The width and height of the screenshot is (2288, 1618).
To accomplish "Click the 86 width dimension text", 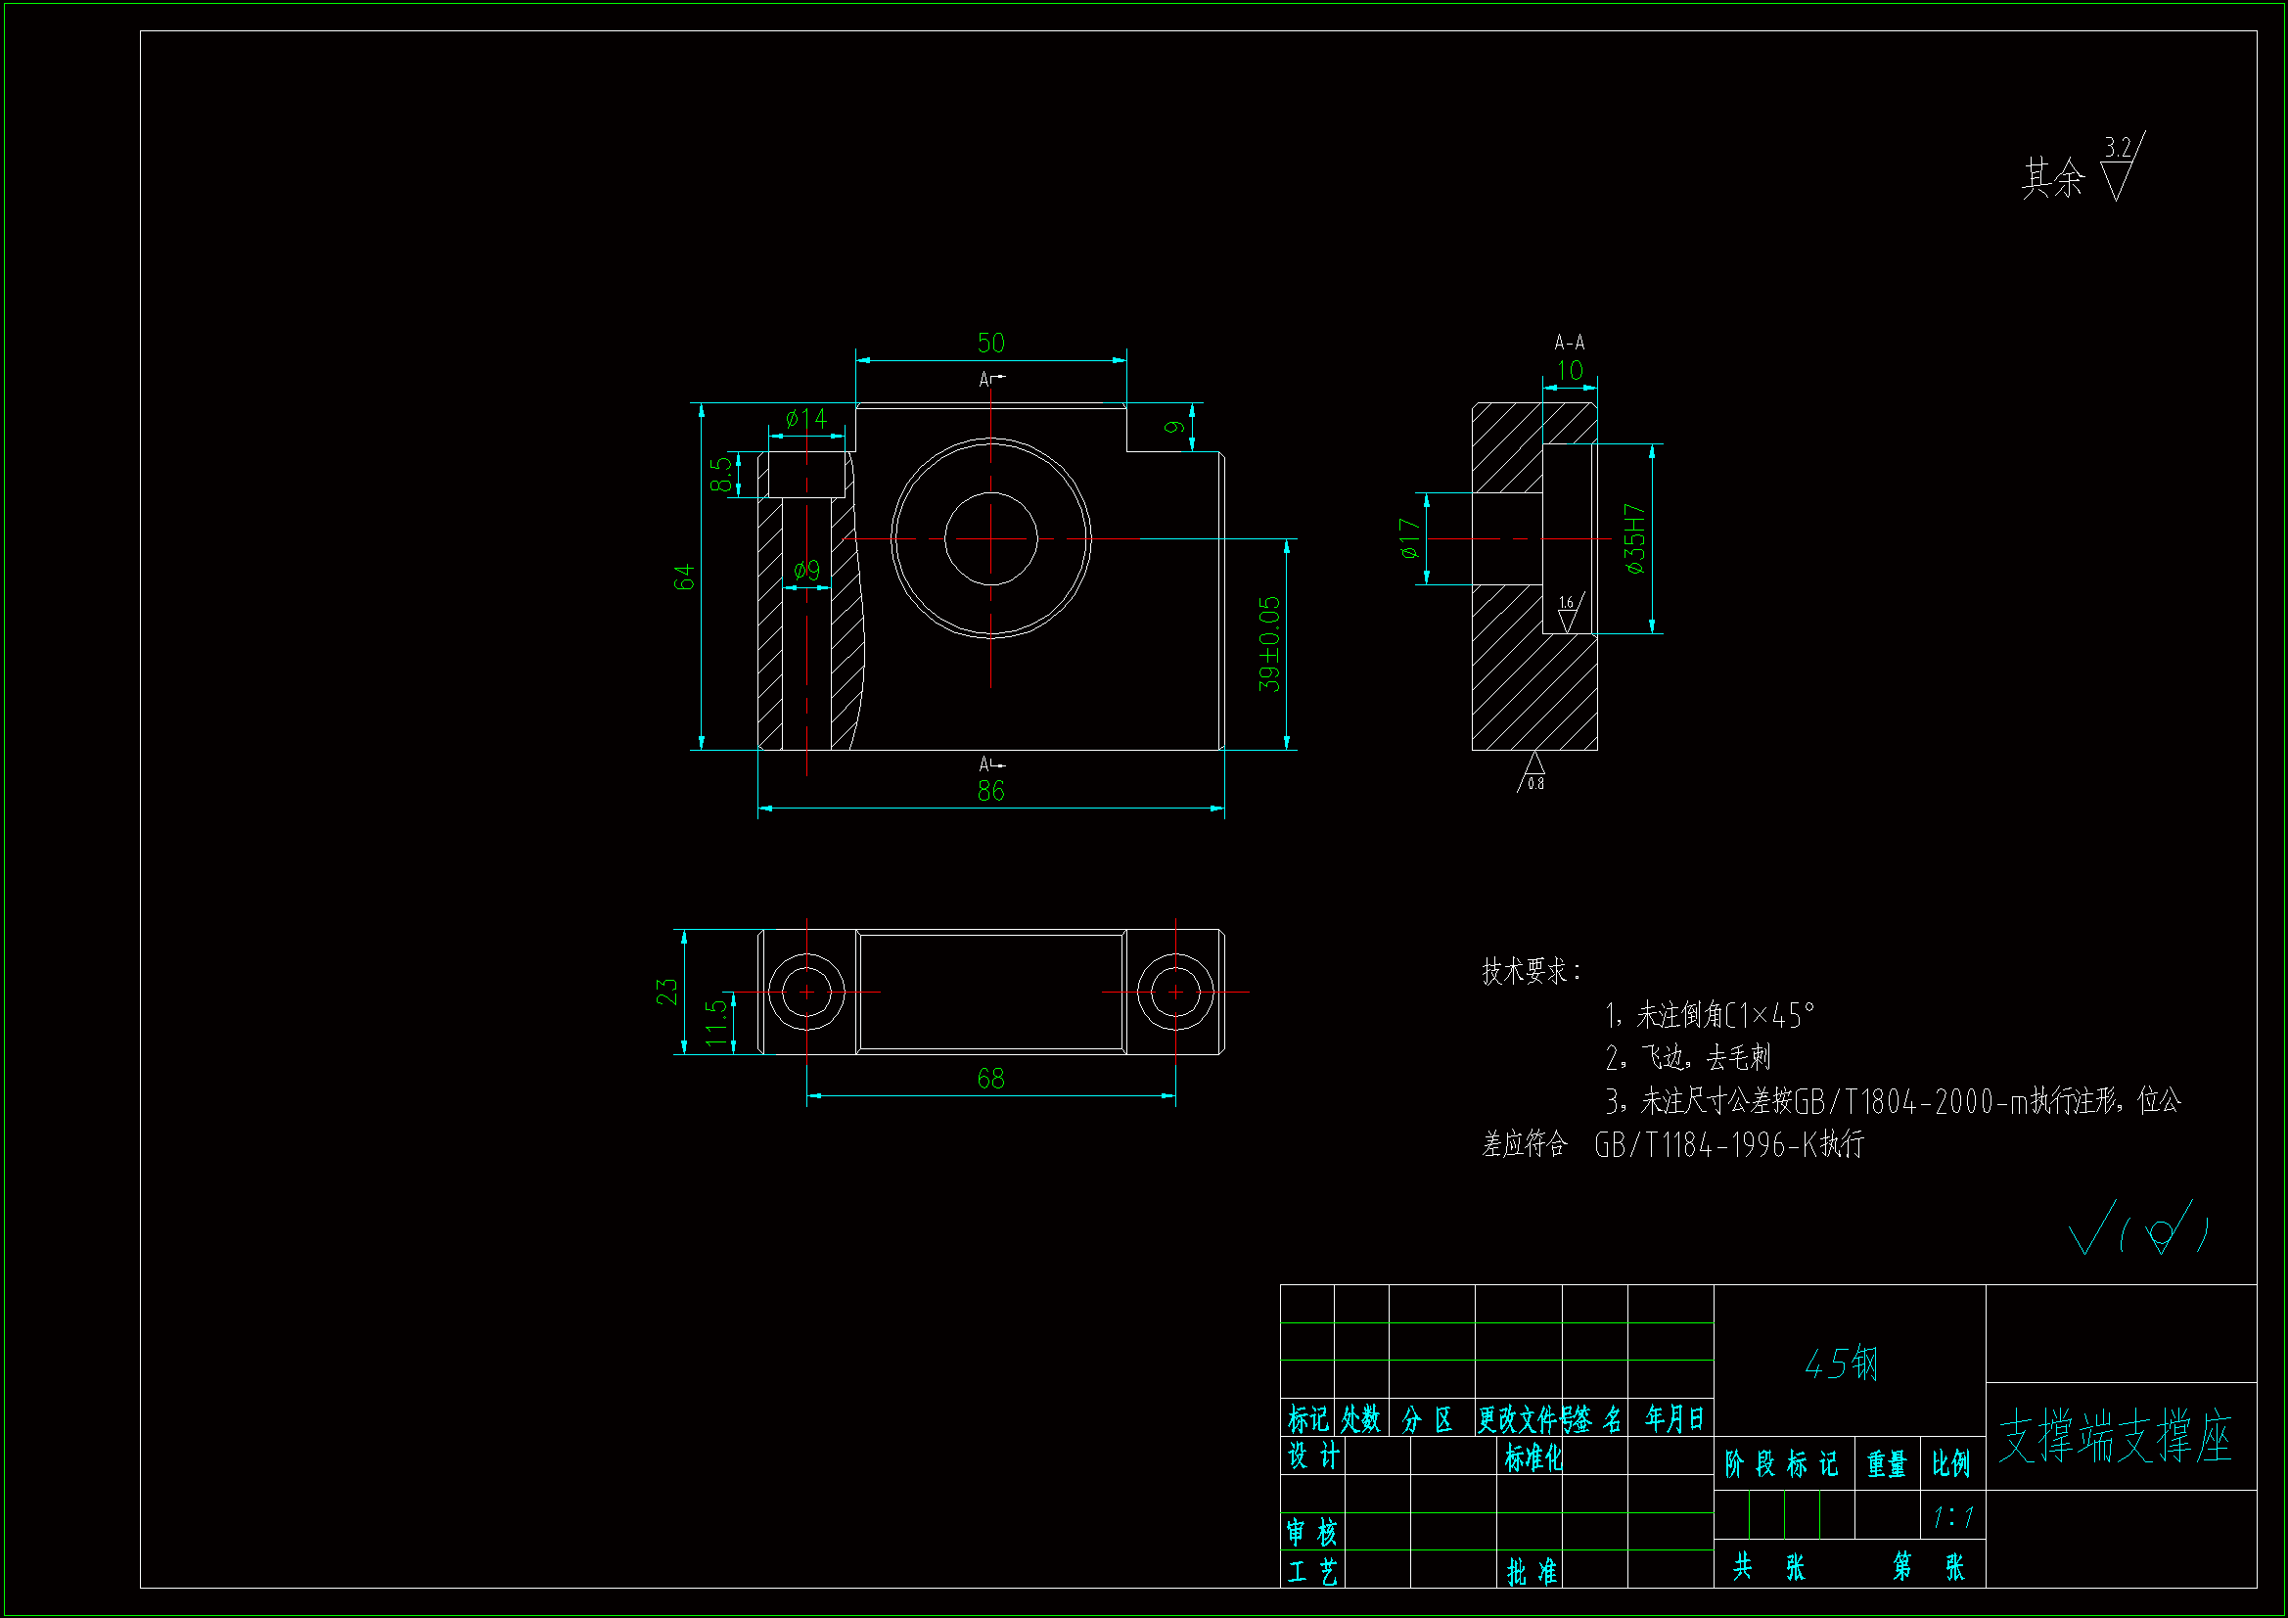I will pyautogui.click(x=990, y=792).
